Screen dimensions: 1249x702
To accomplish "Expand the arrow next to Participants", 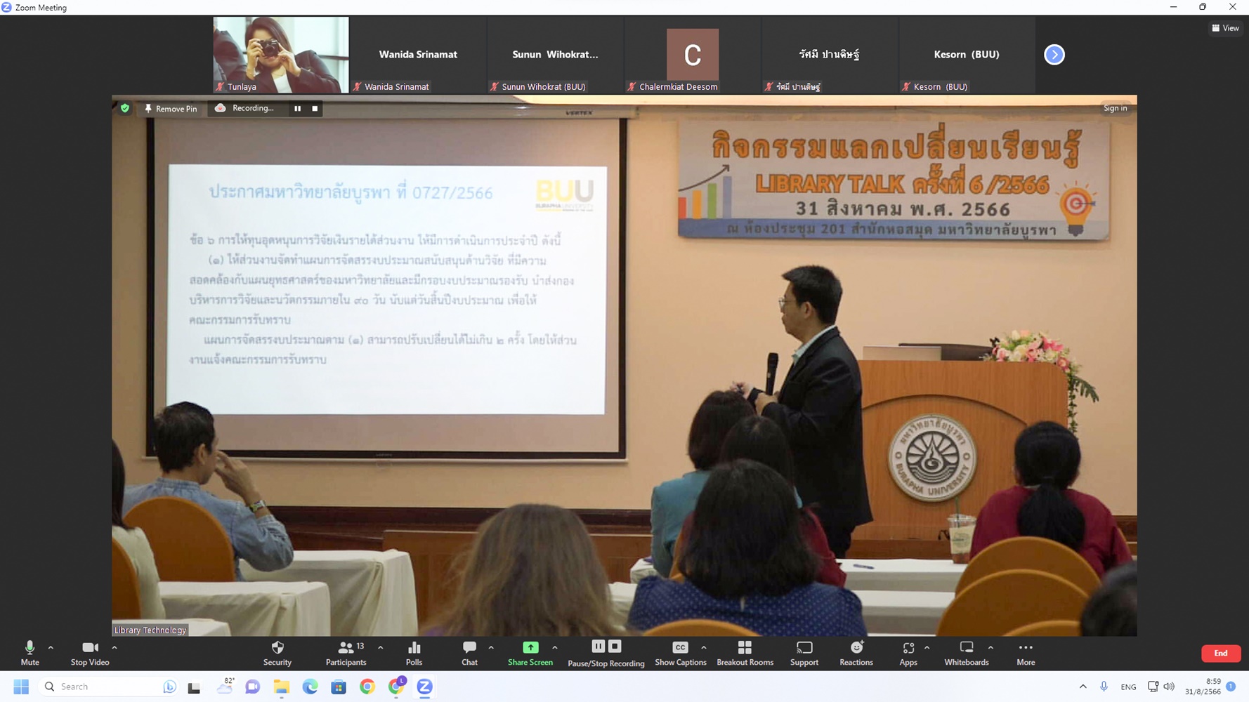I will [x=380, y=647].
